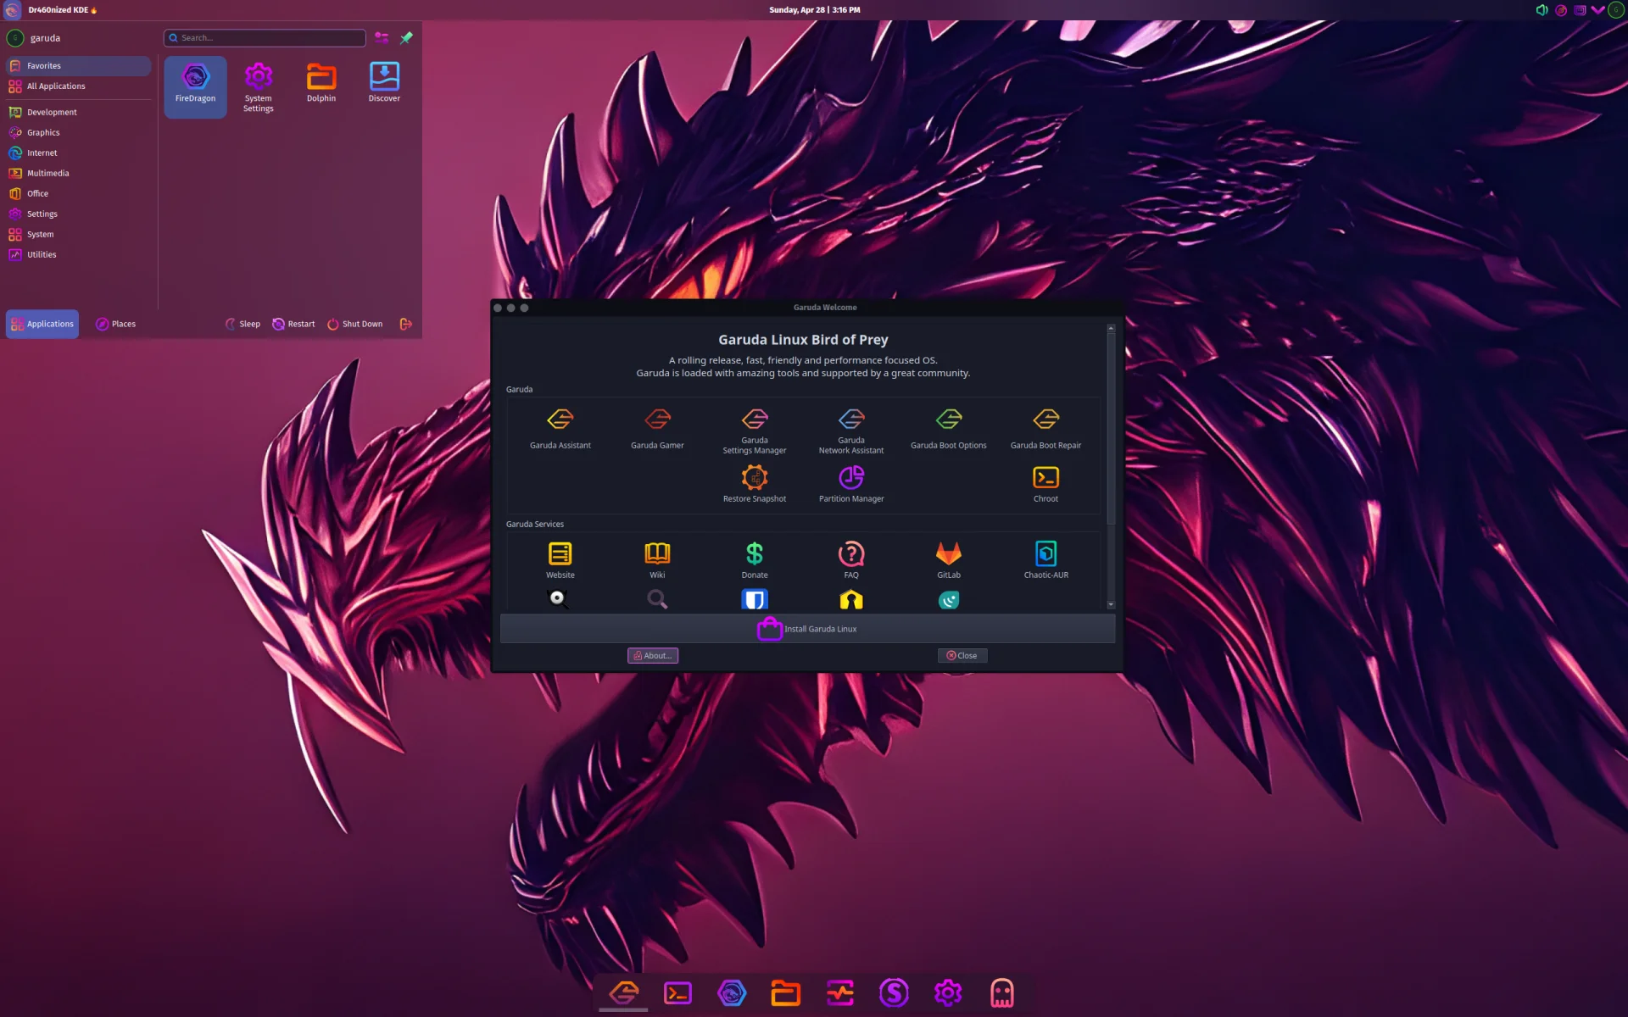1628x1017 pixels.
Task: Select the System category
Action: (40, 233)
